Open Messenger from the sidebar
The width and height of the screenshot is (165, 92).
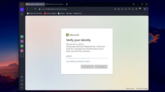[x=22, y=41]
